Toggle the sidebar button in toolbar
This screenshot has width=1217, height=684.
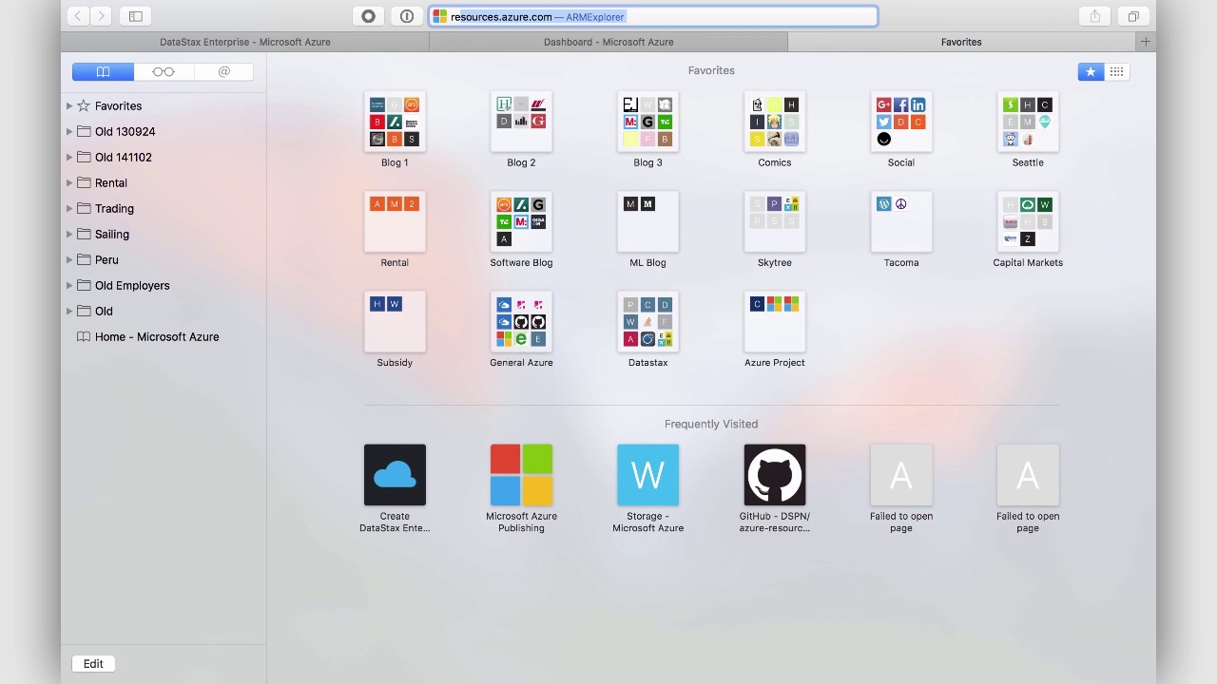[136, 16]
